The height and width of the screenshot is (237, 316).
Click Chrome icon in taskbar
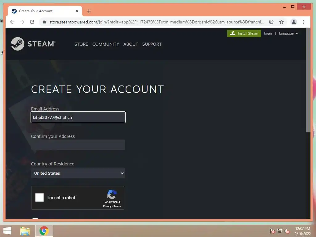point(44,231)
